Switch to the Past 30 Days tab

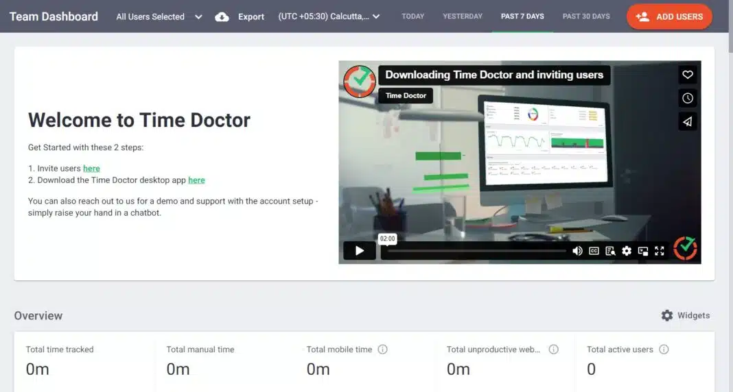click(x=586, y=16)
